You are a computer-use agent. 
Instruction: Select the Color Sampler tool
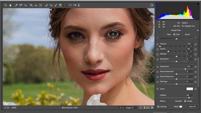(20, 5)
